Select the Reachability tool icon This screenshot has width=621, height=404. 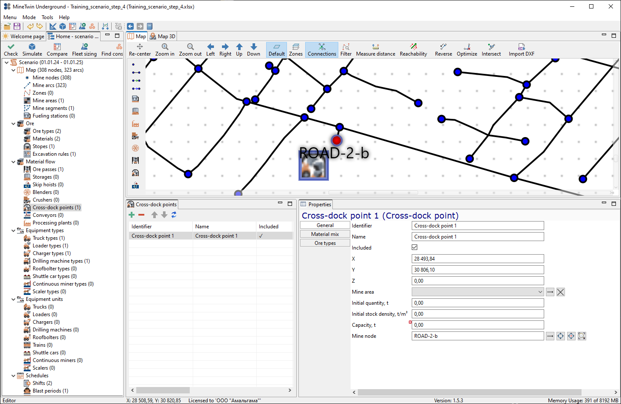(x=413, y=47)
